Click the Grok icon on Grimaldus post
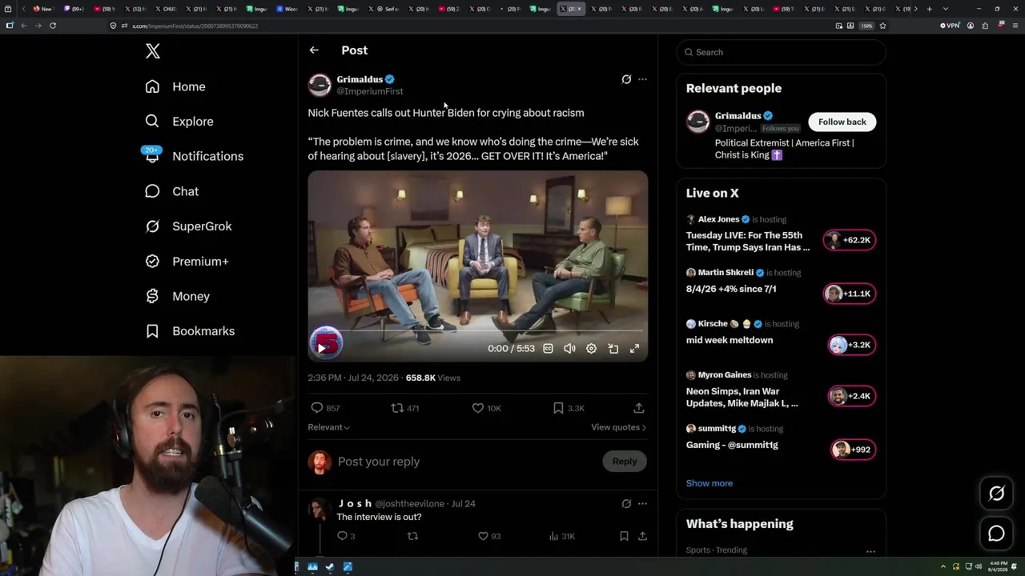Viewport: 1025px width, 576px height. 626,79
